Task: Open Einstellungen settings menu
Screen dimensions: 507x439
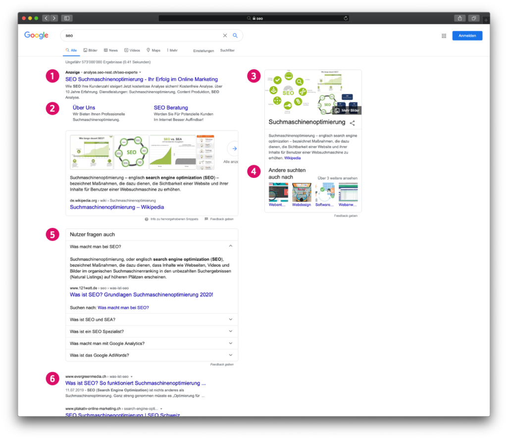Action: click(x=203, y=51)
